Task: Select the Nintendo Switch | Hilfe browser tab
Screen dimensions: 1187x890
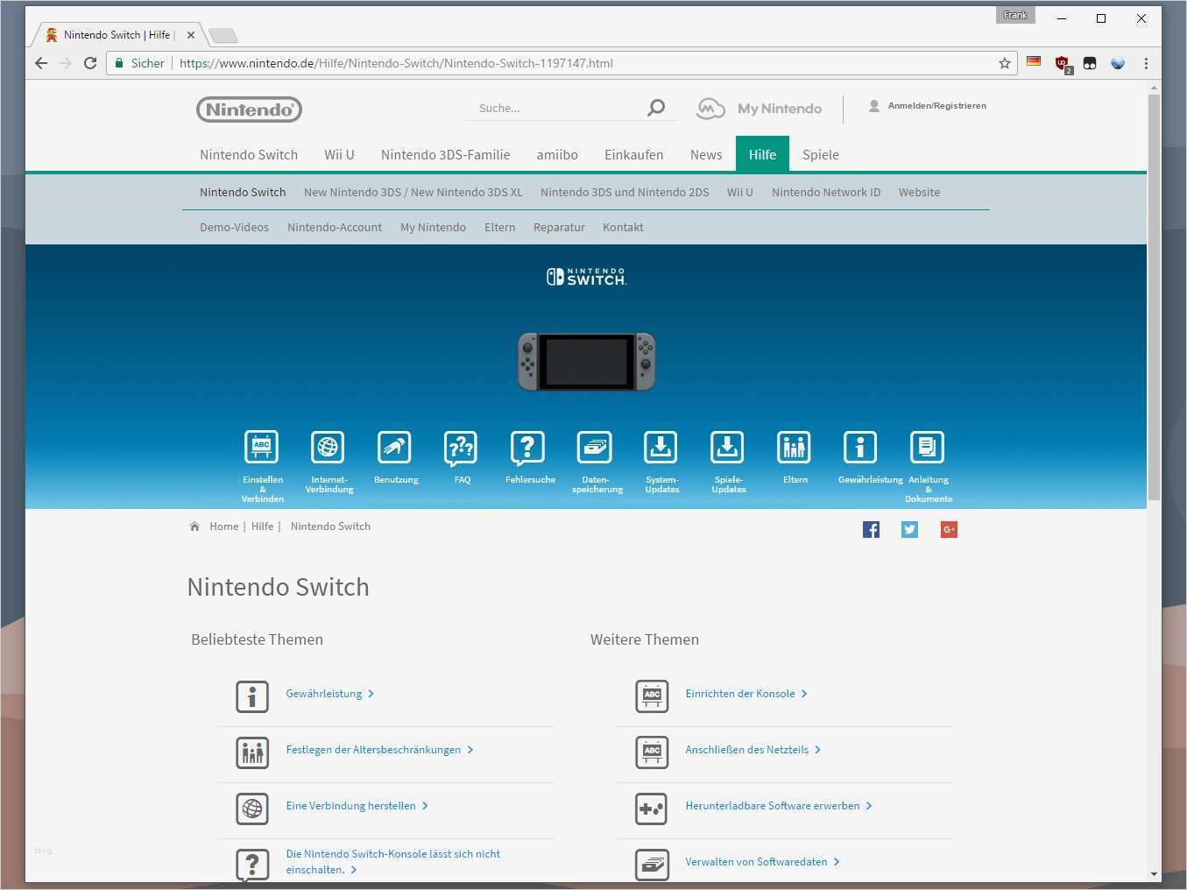Action: (x=117, y=35)
